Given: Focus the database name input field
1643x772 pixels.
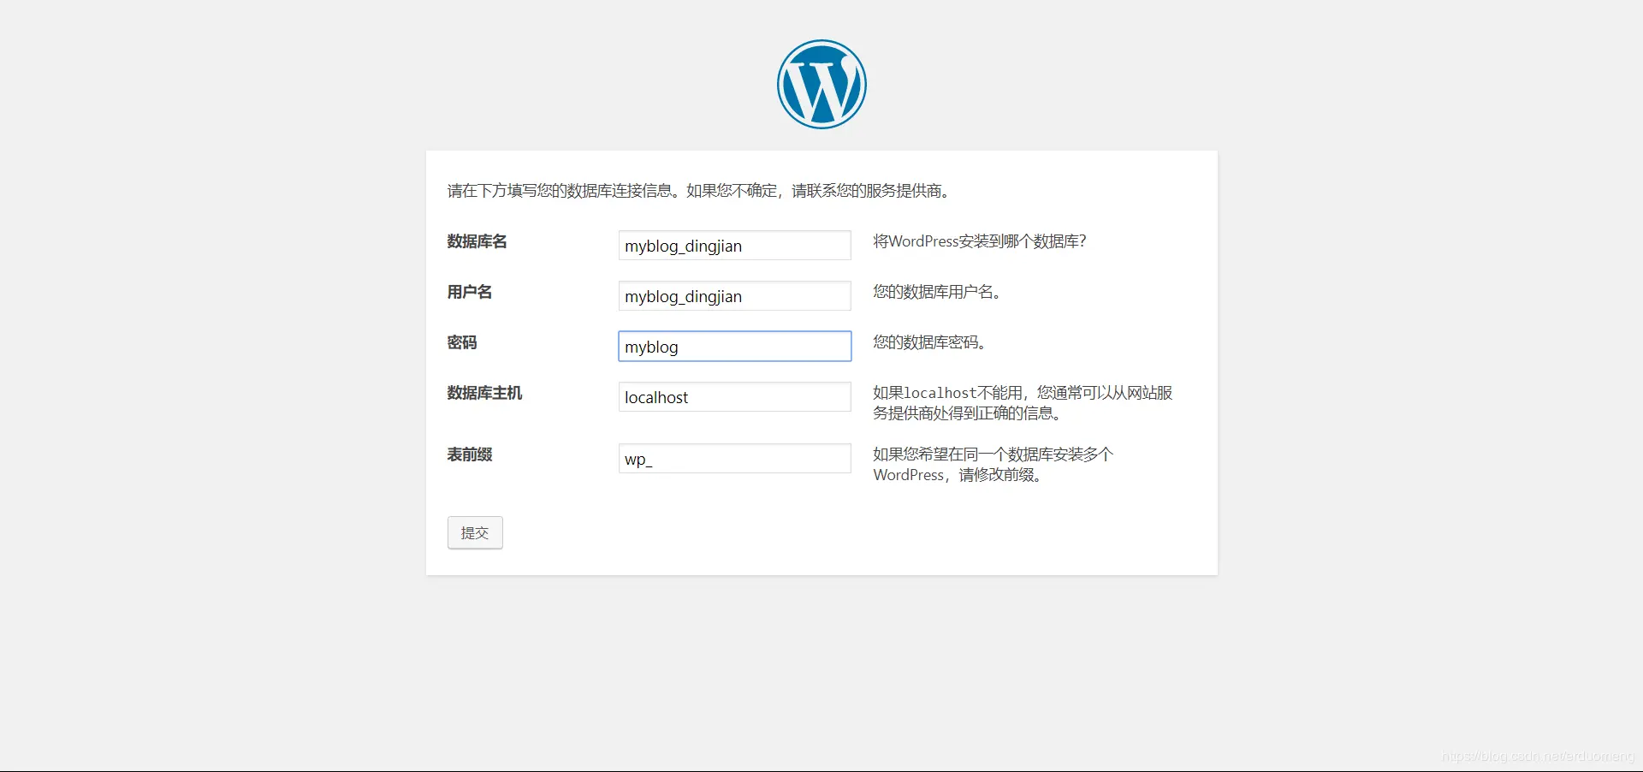Looking at the screenshot, I should pos(734,245).
